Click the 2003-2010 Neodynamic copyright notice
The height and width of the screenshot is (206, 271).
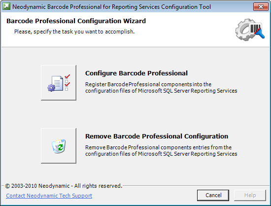(x=64, y=186)
